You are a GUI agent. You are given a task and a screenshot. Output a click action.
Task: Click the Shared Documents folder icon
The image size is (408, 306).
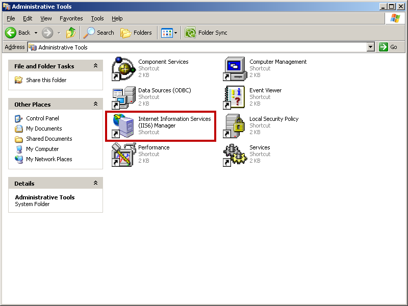click(18, 139)
